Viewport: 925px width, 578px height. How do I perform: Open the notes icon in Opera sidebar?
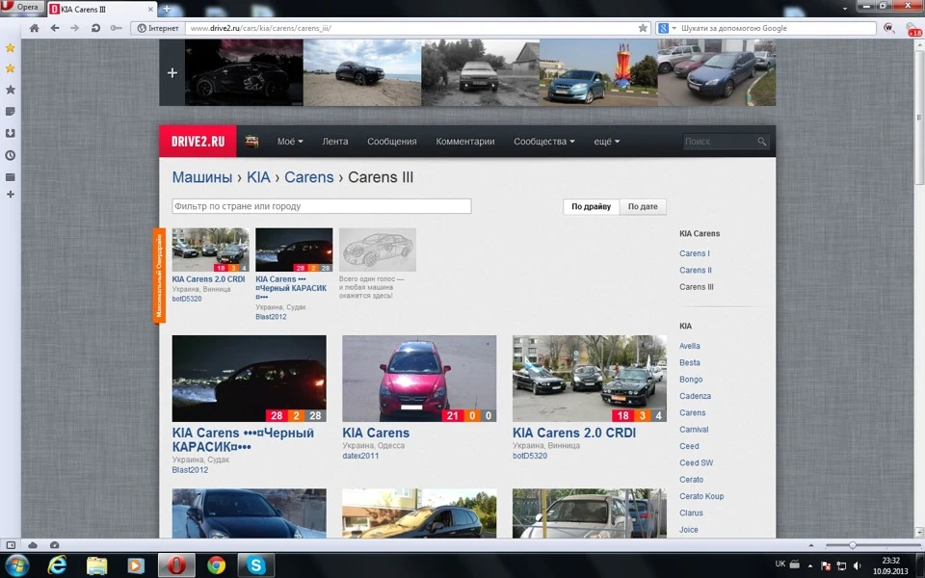[10, 112]
